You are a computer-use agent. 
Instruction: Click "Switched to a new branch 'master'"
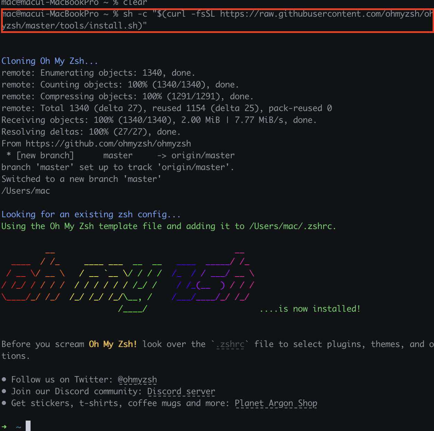pyautogui.click(x=81, y=179)
